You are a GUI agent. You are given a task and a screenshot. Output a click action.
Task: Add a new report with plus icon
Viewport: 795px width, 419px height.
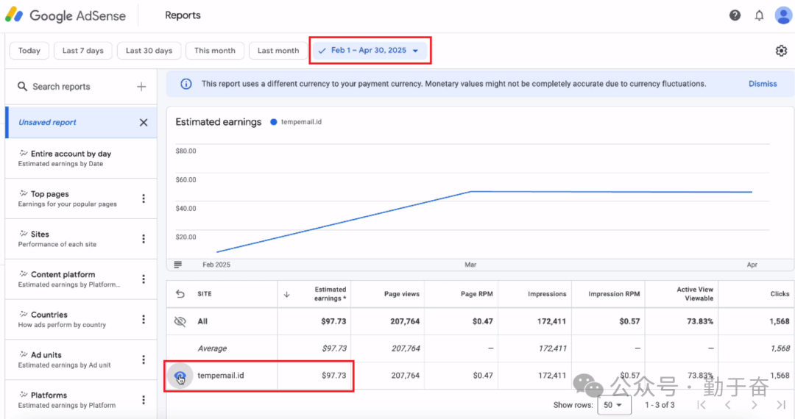[141, 87]
